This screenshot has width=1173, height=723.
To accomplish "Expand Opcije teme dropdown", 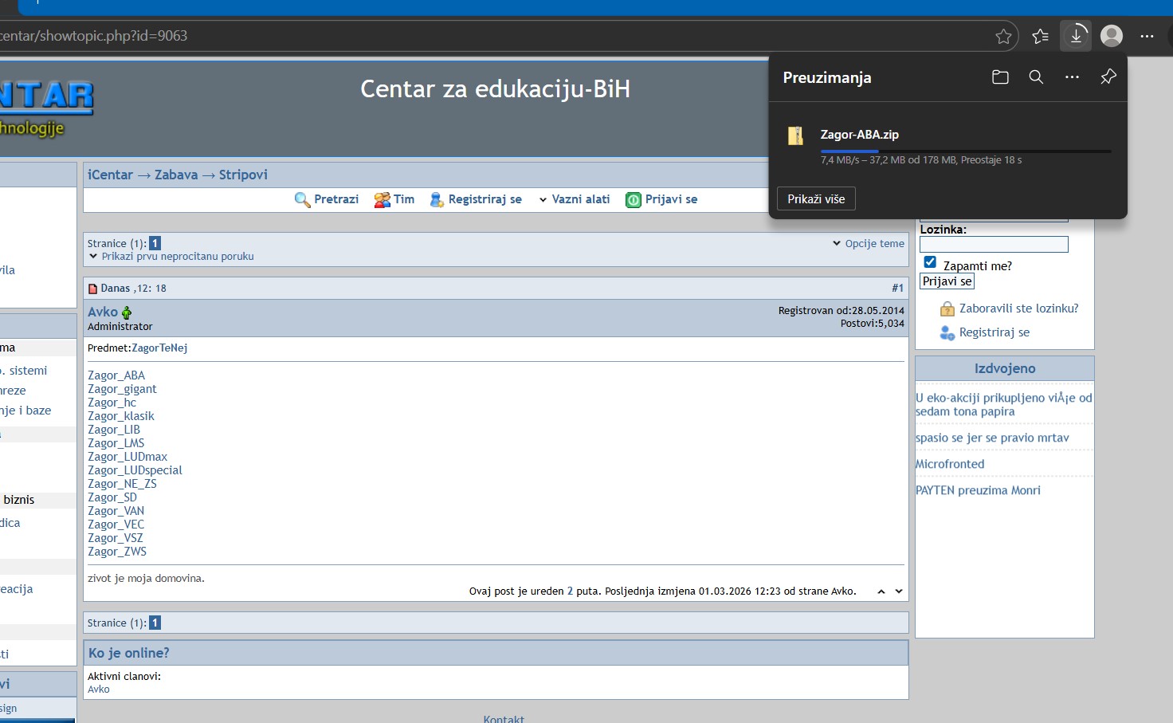I will click(869, 244).
